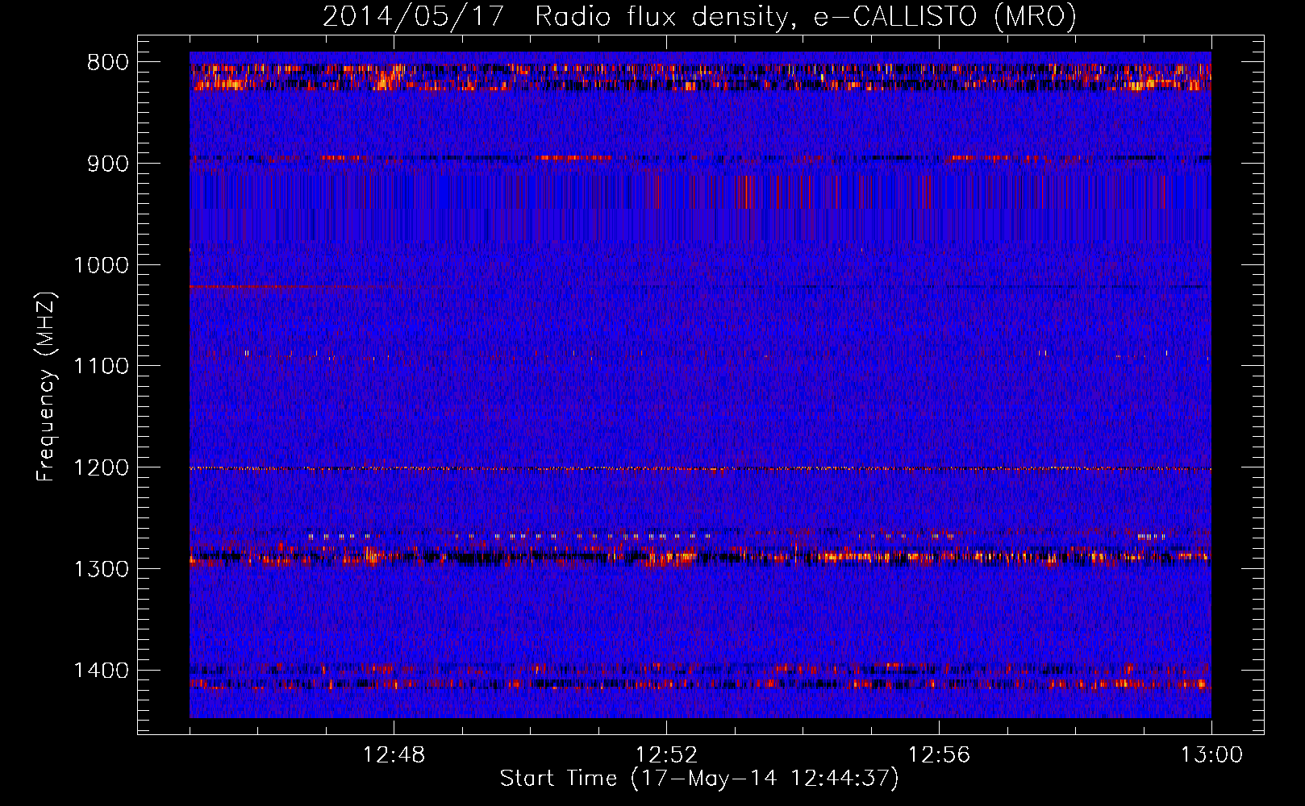
Task: Select the 1400 frequency axis label
Action: coord(102,671)
